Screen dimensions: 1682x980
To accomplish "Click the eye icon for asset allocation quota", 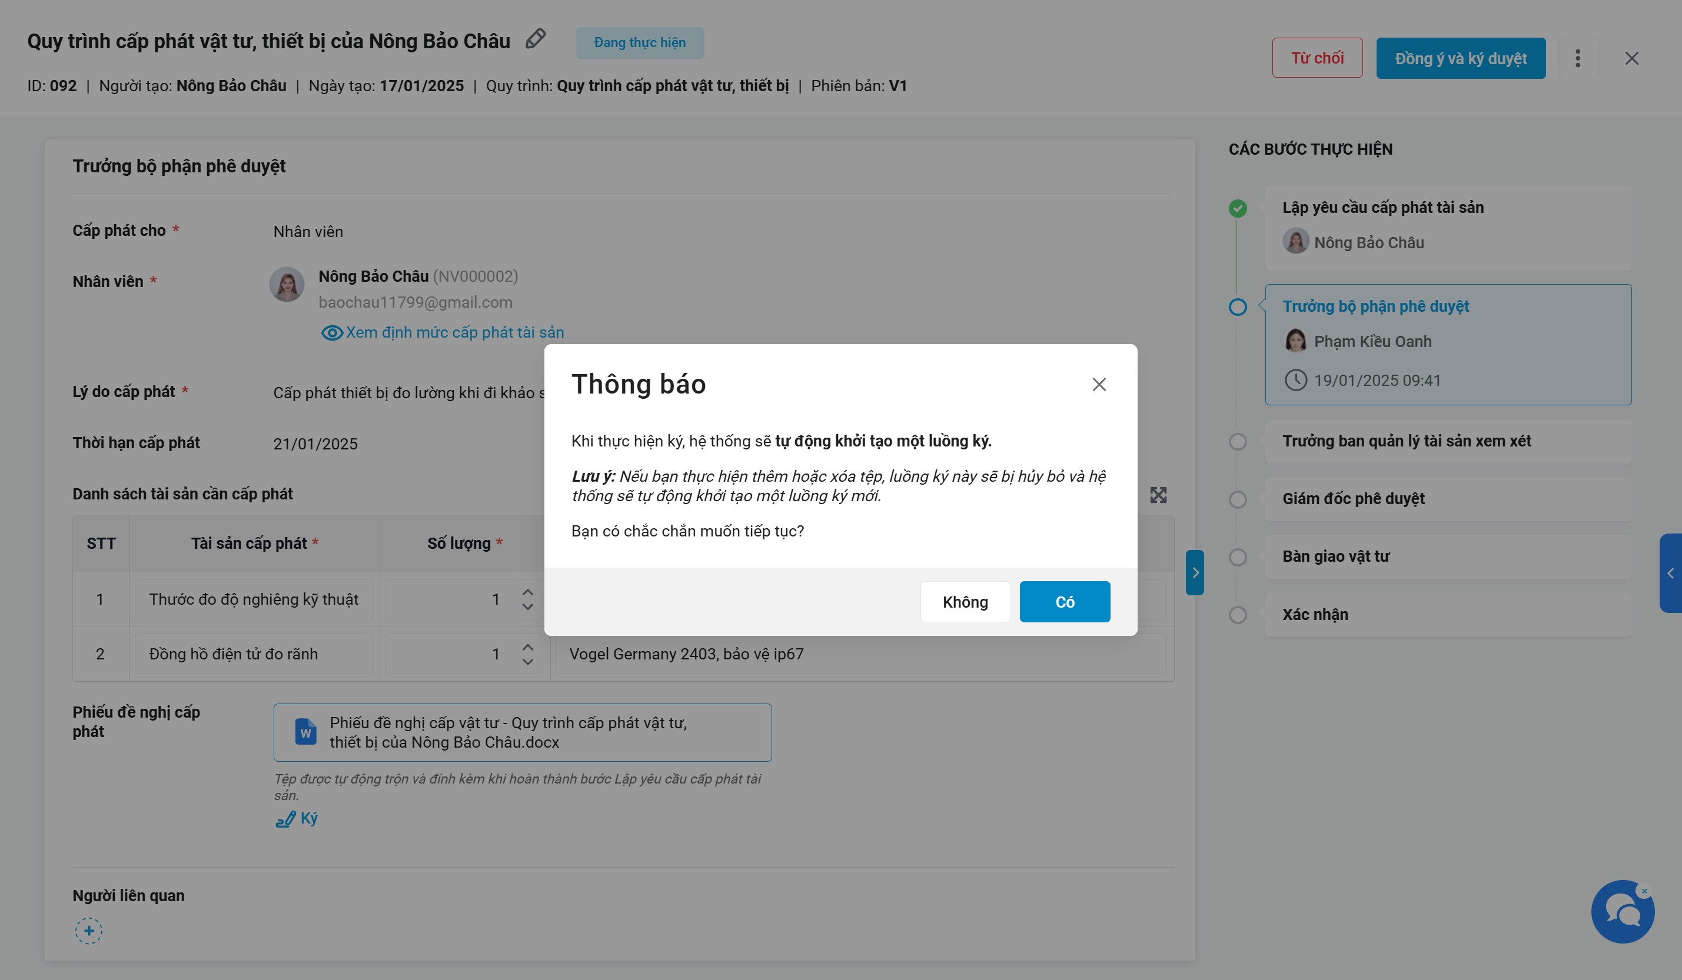I will tap(332, 332).
